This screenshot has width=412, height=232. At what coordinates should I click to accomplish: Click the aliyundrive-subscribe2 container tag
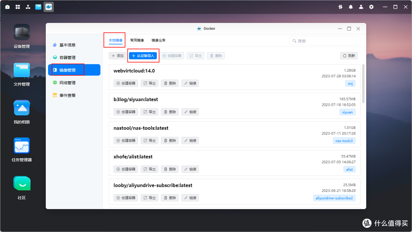point(334,198)
